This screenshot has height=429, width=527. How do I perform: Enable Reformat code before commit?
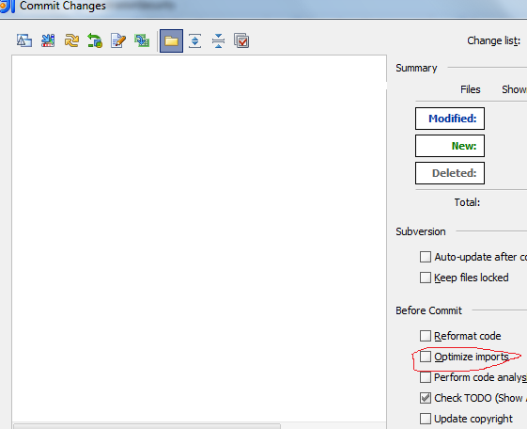pos(426,336)
